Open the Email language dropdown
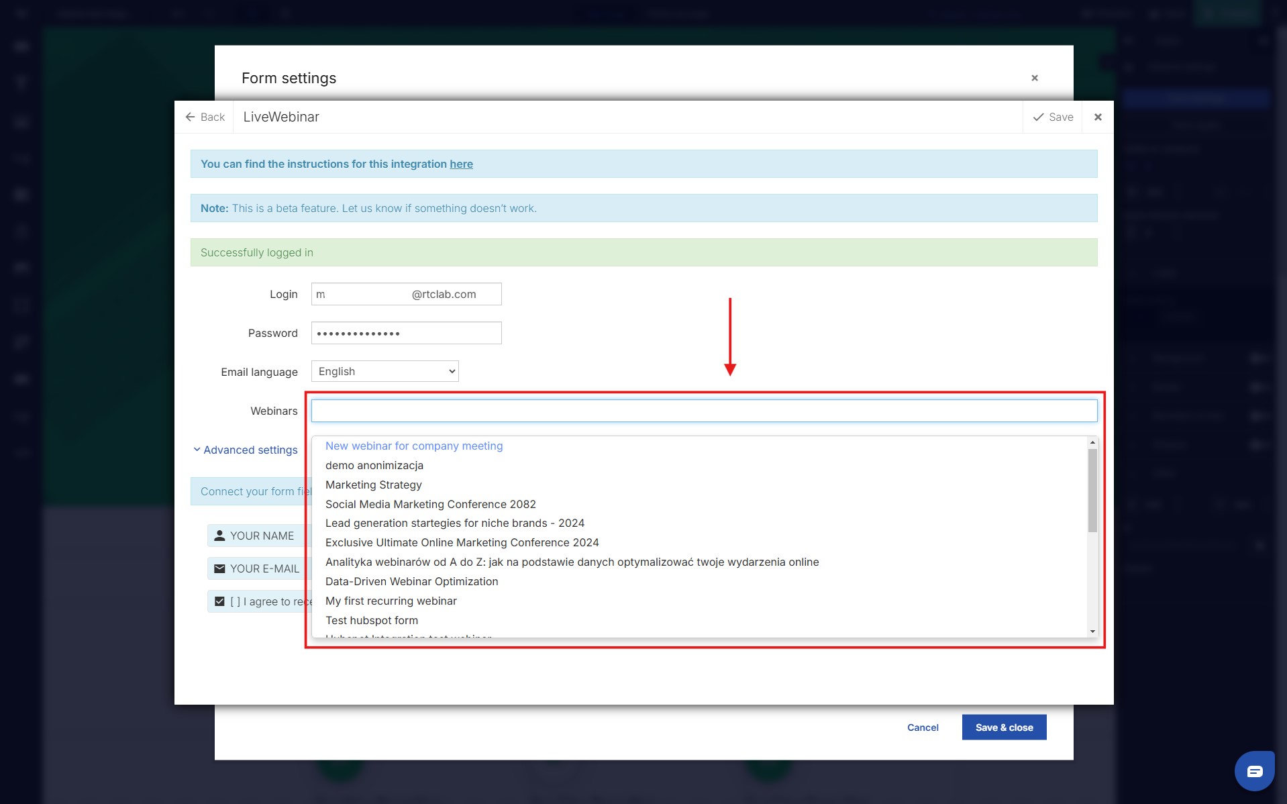 tap(384, 371)
